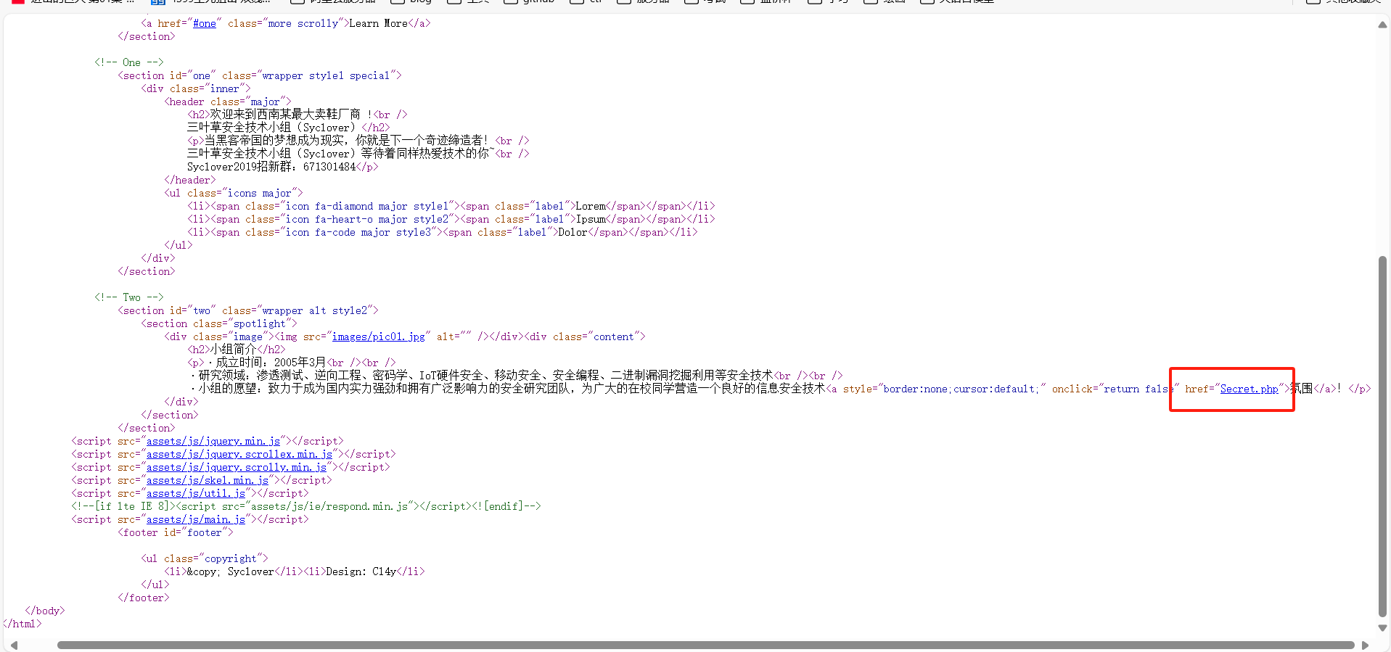Click the horizontal scrollbar thumb

point(705,645)
